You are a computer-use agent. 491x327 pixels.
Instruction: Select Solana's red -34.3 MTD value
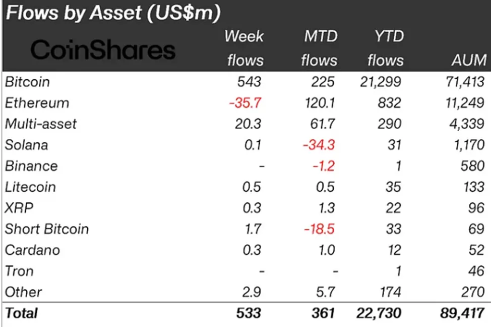(319, 145)
